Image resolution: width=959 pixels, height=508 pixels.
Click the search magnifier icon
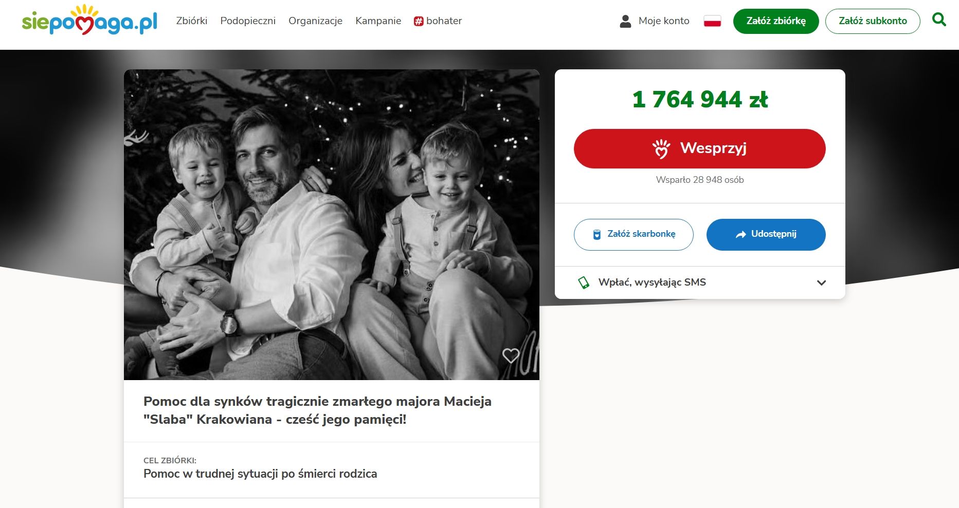click(x=939, y=20)
